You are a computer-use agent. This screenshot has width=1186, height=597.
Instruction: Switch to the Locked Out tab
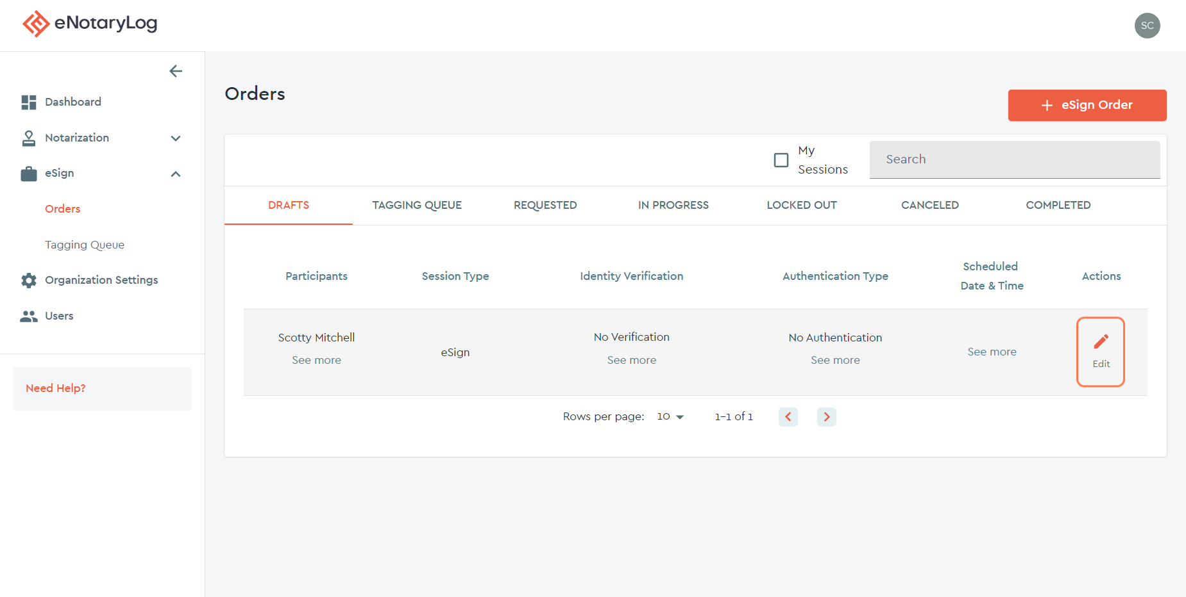[x=802, y=205]
